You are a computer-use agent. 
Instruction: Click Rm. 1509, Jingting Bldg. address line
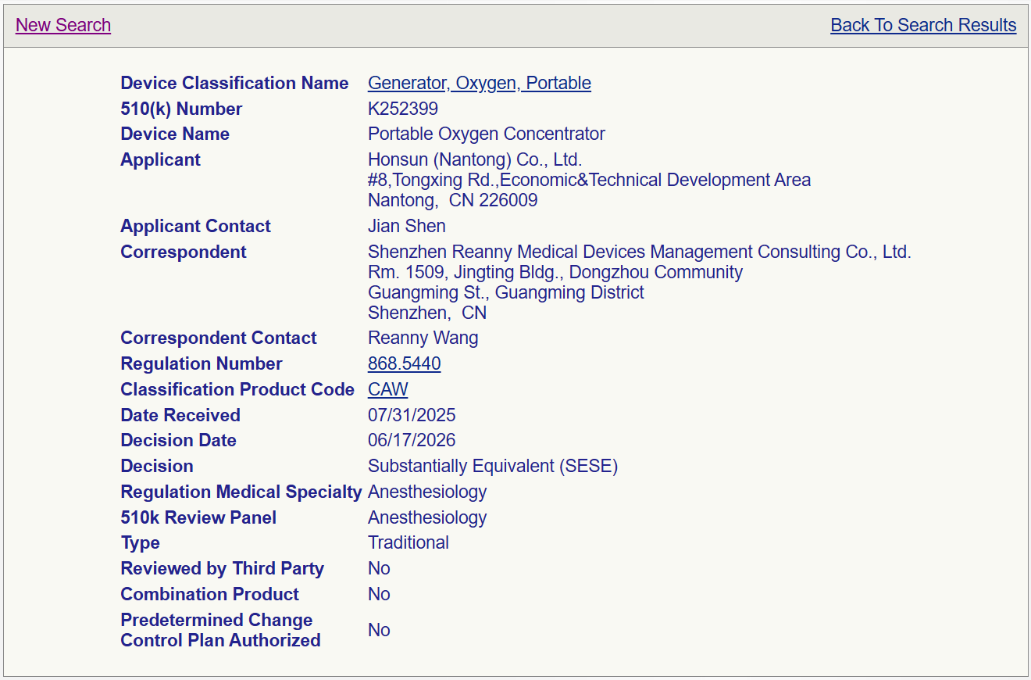555,272
